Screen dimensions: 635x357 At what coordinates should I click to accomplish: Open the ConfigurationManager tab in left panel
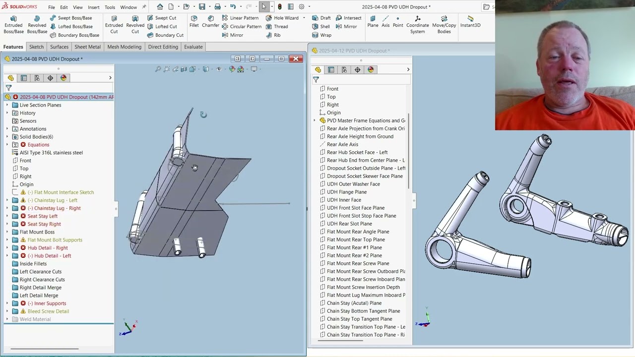click(37, 78)
